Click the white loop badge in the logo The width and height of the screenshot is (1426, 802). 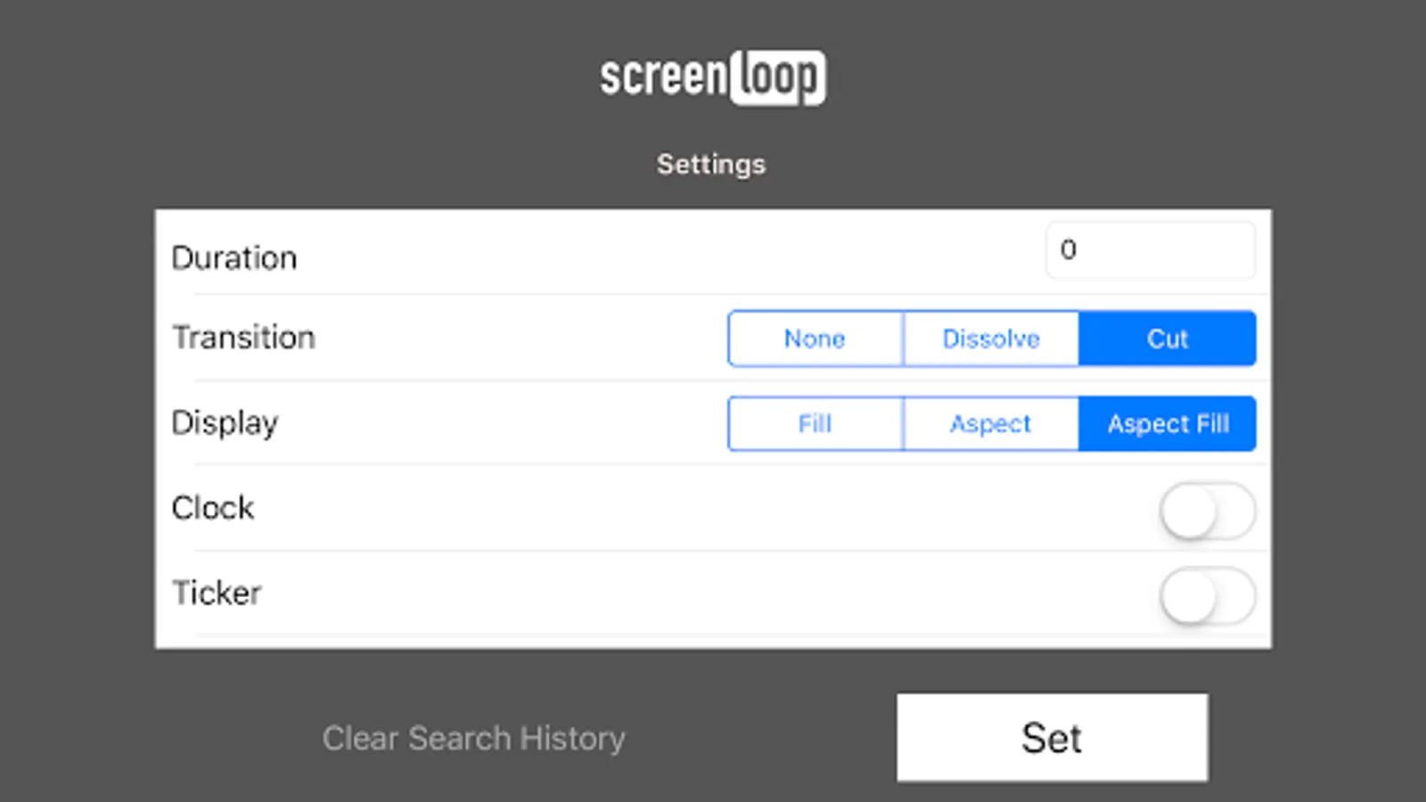click(777, 78)
